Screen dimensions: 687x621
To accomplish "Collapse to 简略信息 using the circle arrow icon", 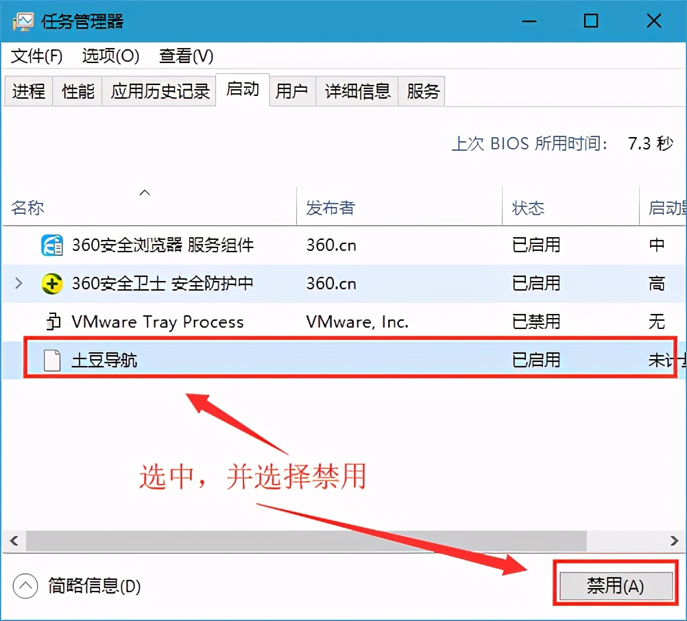I will point(25,586).
